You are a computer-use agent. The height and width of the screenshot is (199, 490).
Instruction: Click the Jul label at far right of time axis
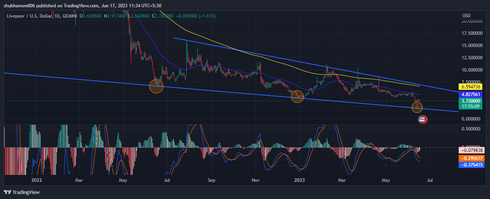point(430,179)
